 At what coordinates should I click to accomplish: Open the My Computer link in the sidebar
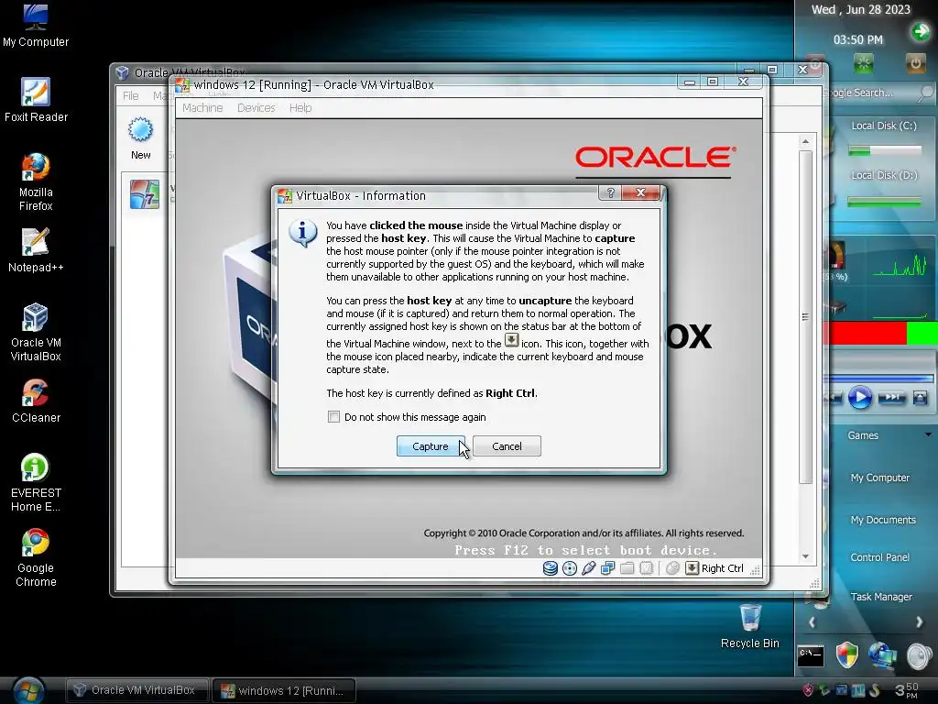pyautogui.click(x=880, y=478)
